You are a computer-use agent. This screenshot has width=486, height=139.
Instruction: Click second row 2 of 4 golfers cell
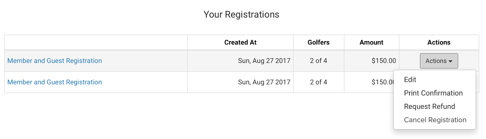(319, 82)
